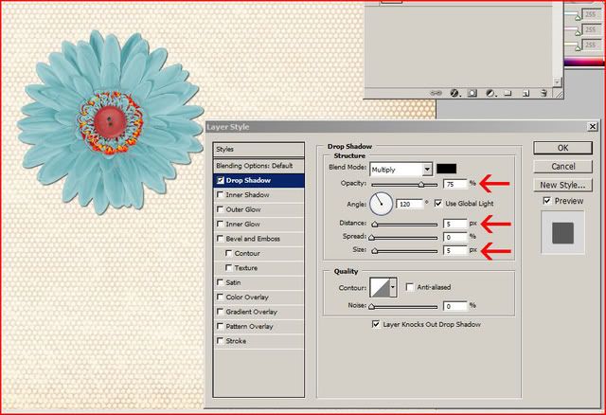Open the Blend Mode Multiply dropdown
Viewport: 606px width, 415px height.
pos(427,168)
